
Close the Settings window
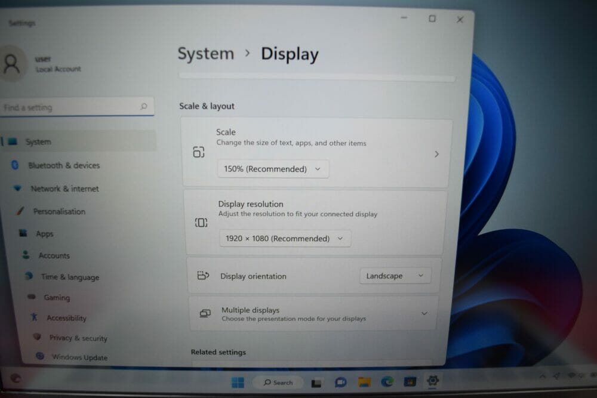pos(460,20)
